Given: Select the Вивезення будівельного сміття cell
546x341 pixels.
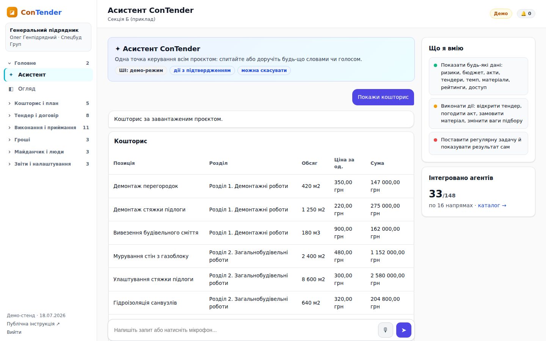Looking at the screenshot, I should click(x=156, y=233).
